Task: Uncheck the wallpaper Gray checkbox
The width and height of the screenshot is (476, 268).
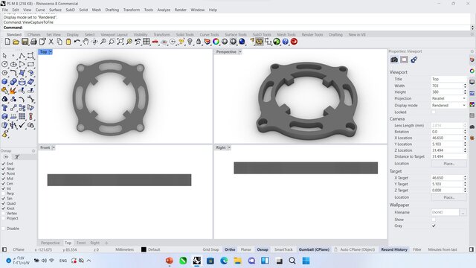Action: tap(434, 226)
